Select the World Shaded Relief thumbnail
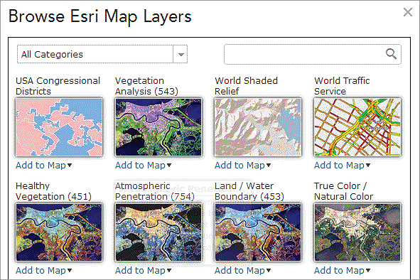The image size is (420, 280). click(x=258, y=127)
